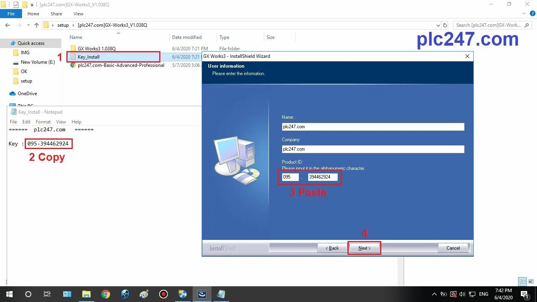Open Notepad View menu

tap(61, 122)
